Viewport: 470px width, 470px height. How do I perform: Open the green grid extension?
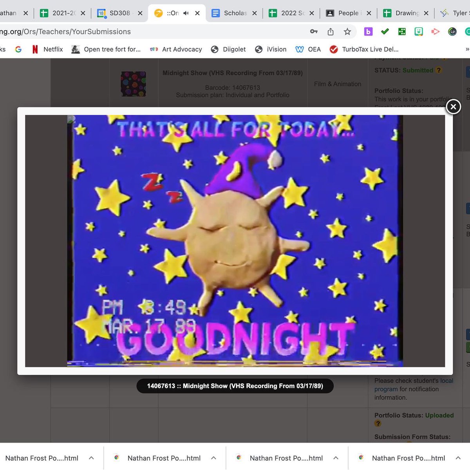click(402, 32)
